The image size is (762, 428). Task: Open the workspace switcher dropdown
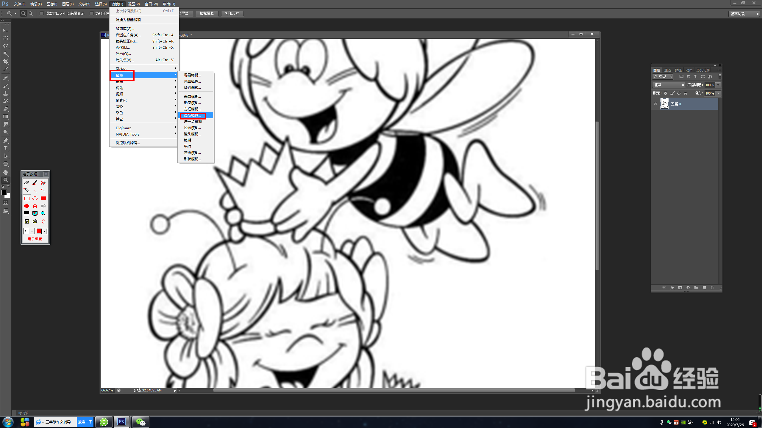click(744, 14)
